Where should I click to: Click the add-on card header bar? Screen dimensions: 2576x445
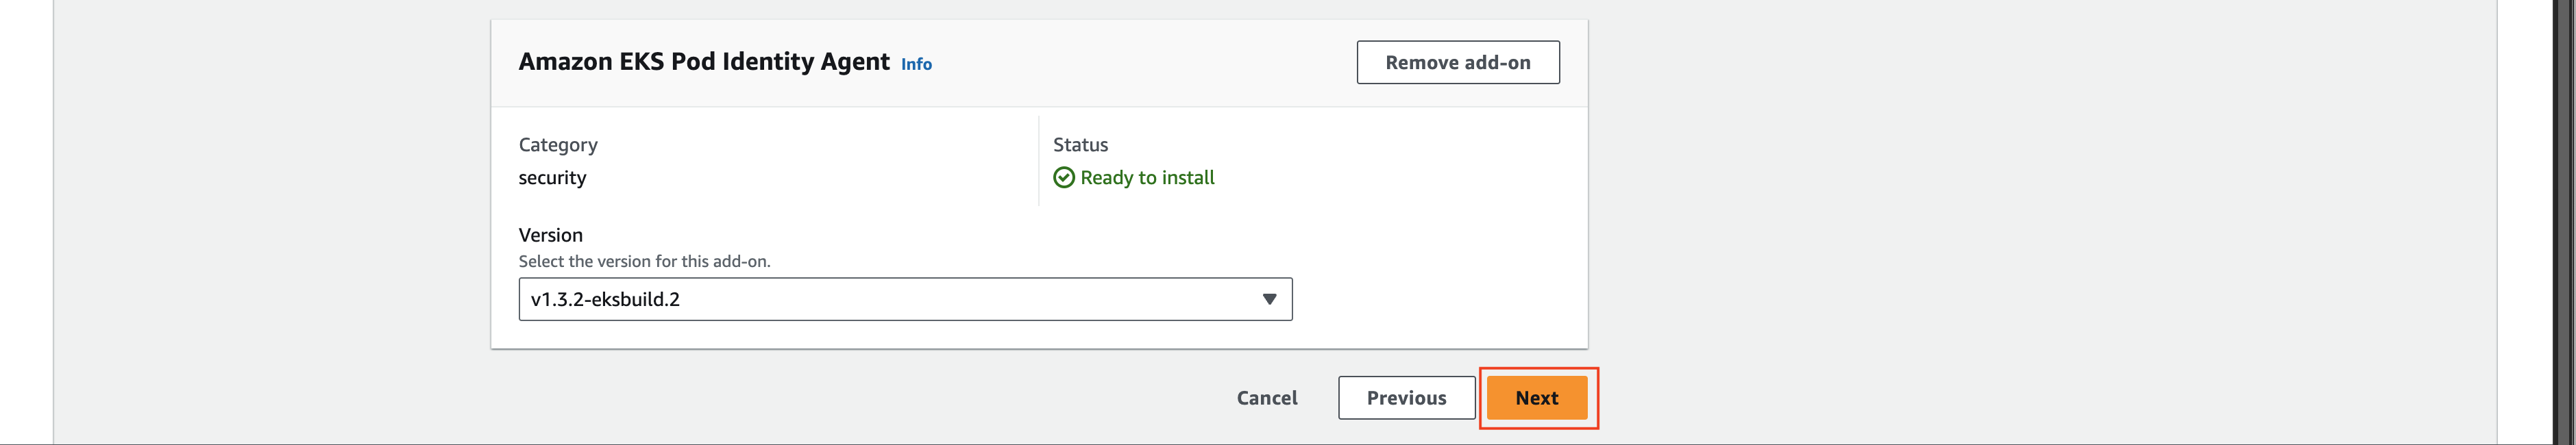pos(1039,63)
